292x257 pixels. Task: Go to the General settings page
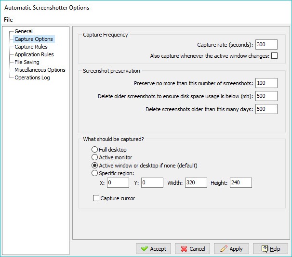[x=24, y=31]
